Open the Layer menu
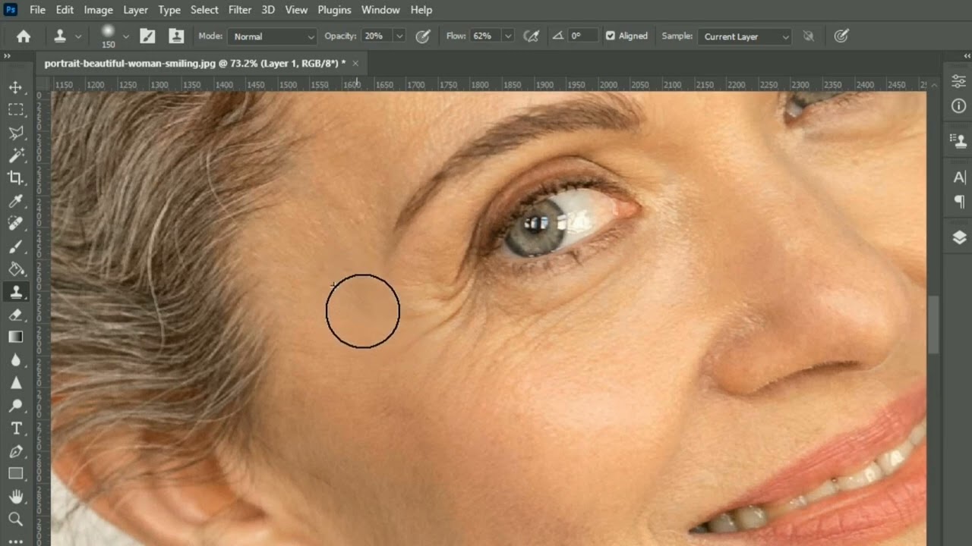Screen dimensions: 972x546 click(135, 10)
